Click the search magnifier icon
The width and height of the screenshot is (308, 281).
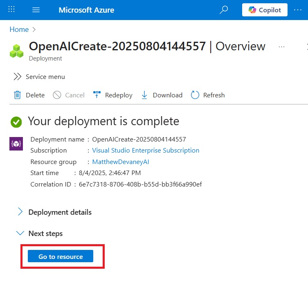point(224,10)
